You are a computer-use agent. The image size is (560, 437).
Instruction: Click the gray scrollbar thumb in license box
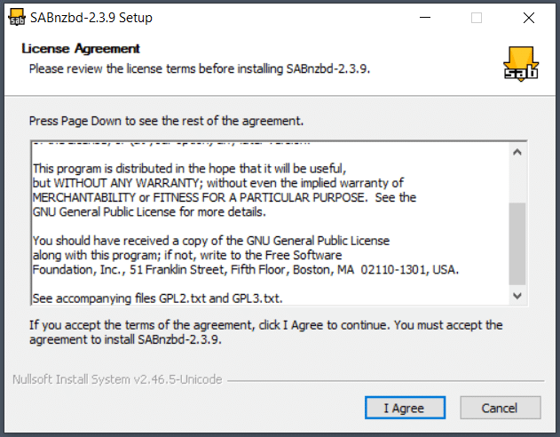pos(517,243)
